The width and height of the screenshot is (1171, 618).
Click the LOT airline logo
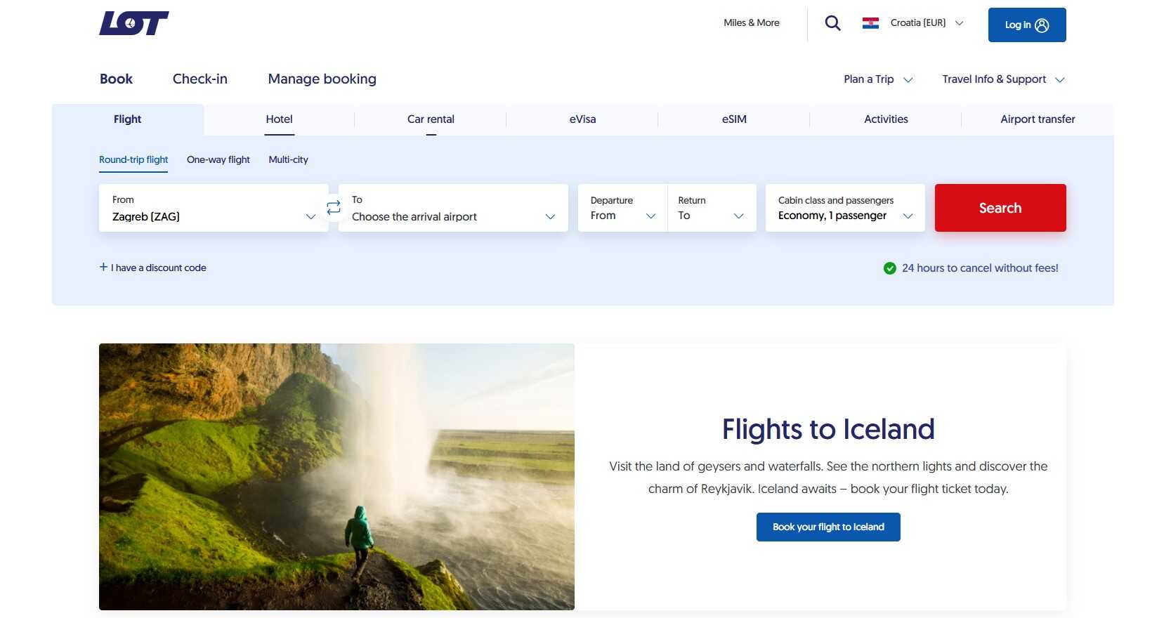[133, 23]
